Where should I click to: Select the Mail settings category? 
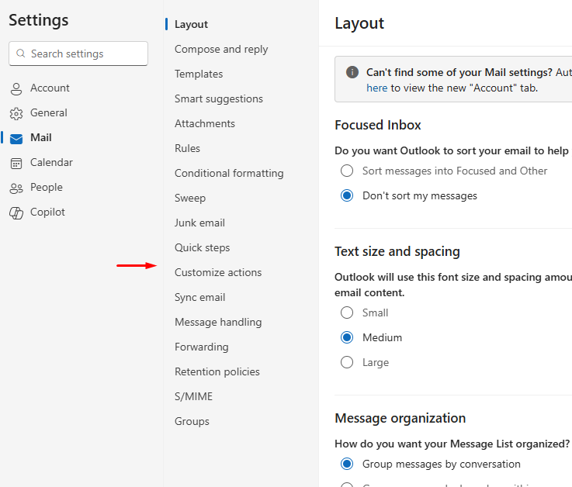[41, 137]
